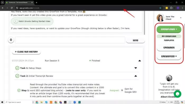The image size is (185, 104).
Task: Open a new browser tab
Action: [36, 2]
